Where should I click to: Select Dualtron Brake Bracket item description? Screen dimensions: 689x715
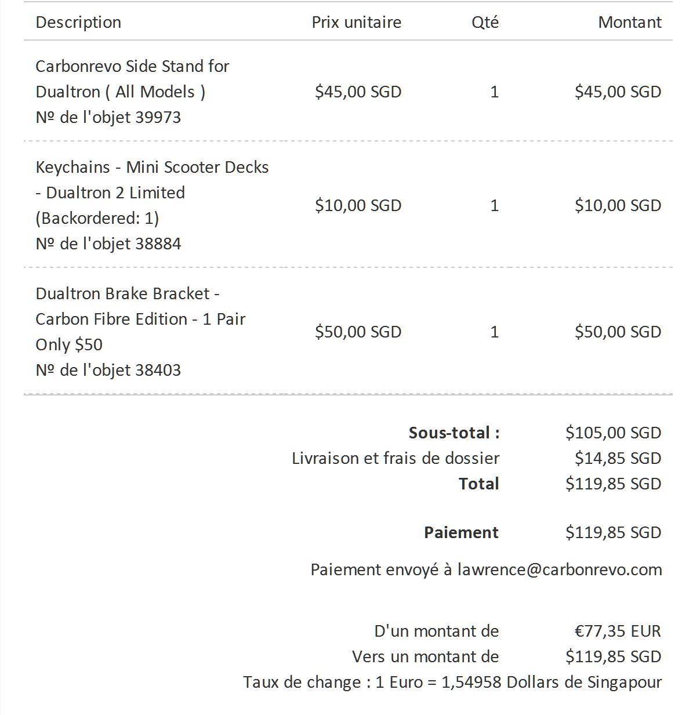click(x=140, y=319)
